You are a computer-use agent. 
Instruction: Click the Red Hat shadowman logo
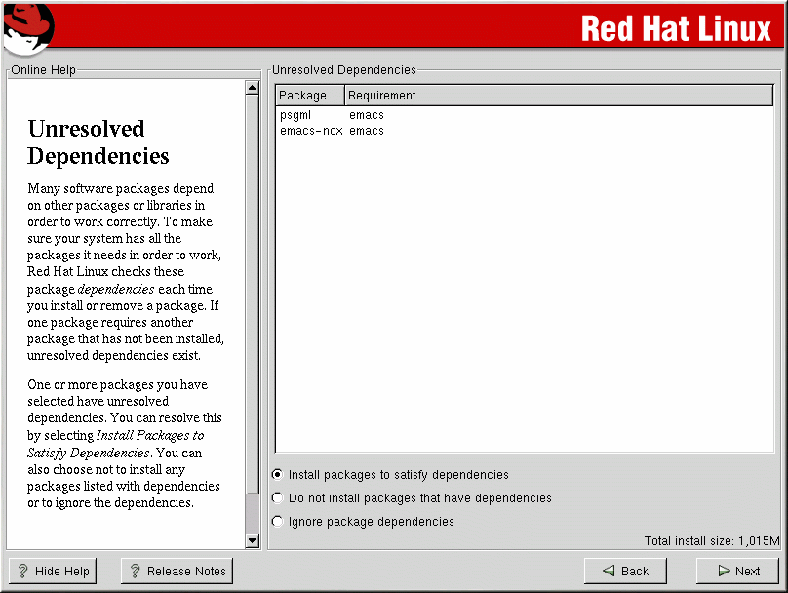26,28
